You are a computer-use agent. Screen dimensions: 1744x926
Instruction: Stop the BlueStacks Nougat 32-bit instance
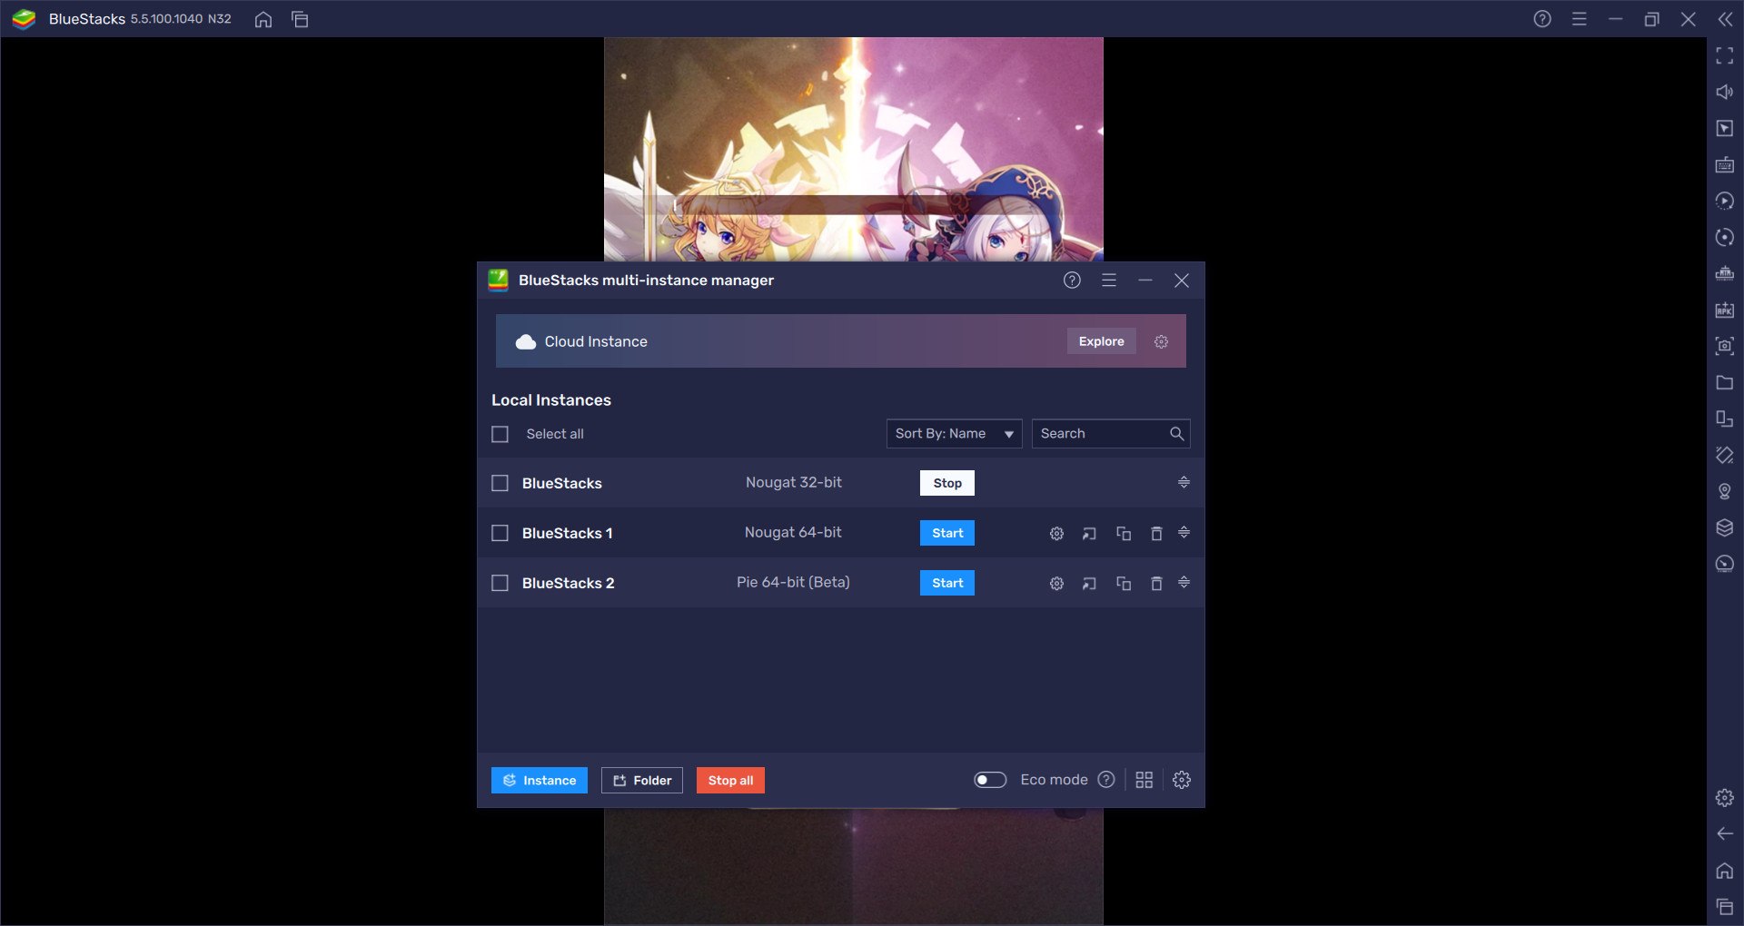pos(947,483)
